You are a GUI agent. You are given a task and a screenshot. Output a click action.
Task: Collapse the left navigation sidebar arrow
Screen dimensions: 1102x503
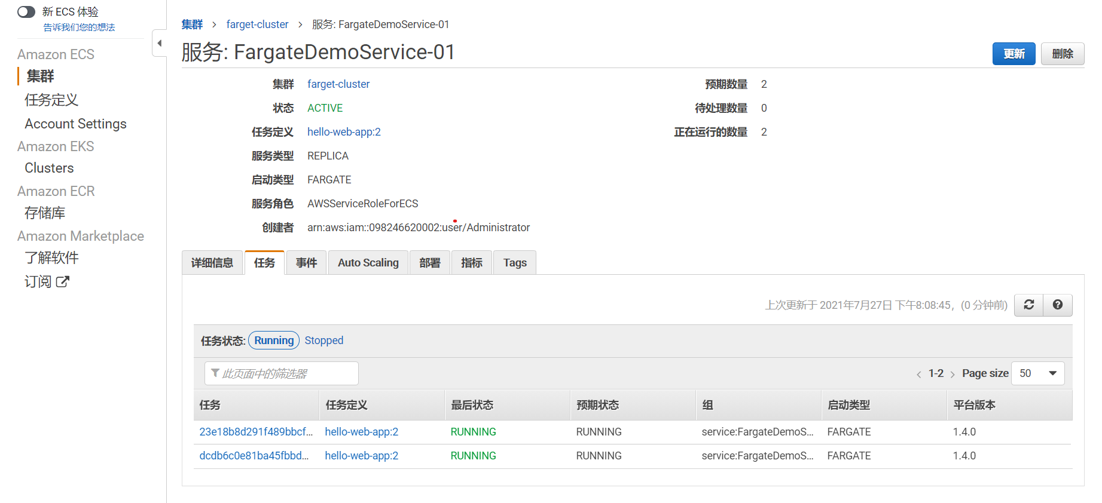coord(159,43)
